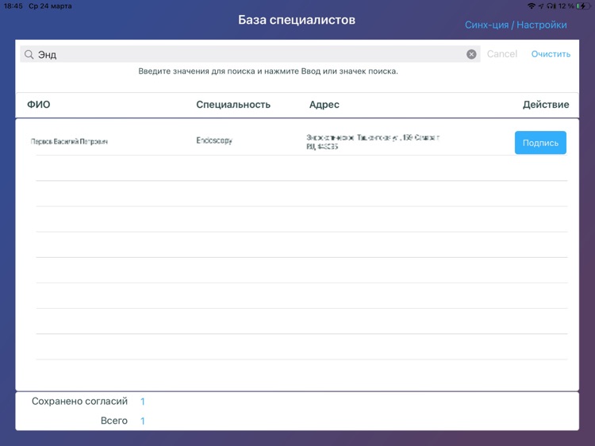Click the Действие column header
Image resolution: width=595 pixels, height=446 pixels.
[546, 105]
